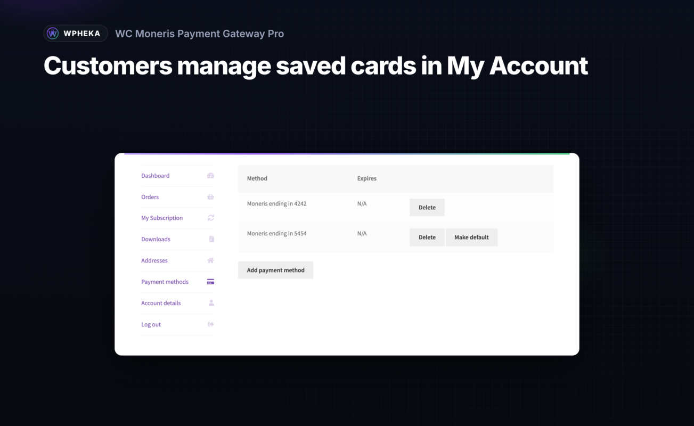694x426 pixels.
Task: Click 'WC Moneris Payment Gateway Pro' title
Action: (x=200, y=34)
